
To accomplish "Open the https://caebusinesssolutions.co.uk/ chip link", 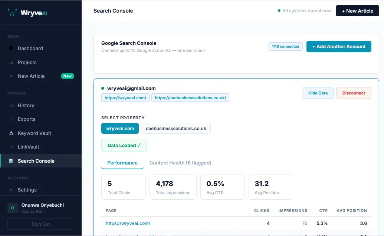I will (x=190, y=98).
